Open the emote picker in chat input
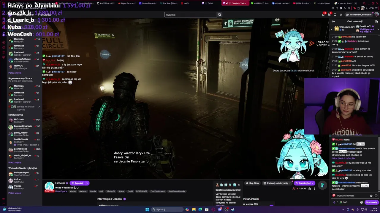 (x=376, y=196)
